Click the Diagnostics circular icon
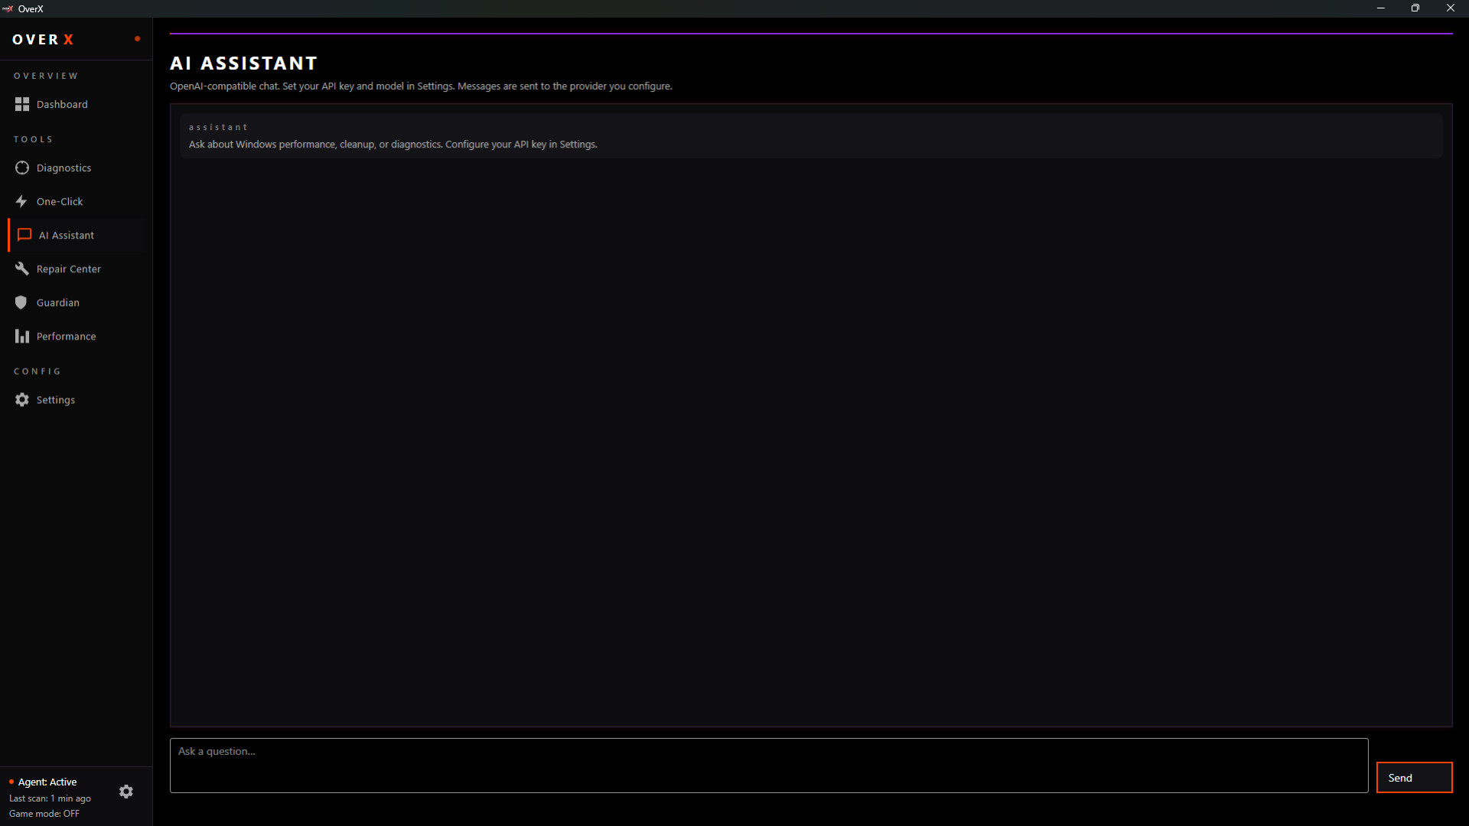The image size is (1469, 826). pyautogui.click(x=21, y=167)
